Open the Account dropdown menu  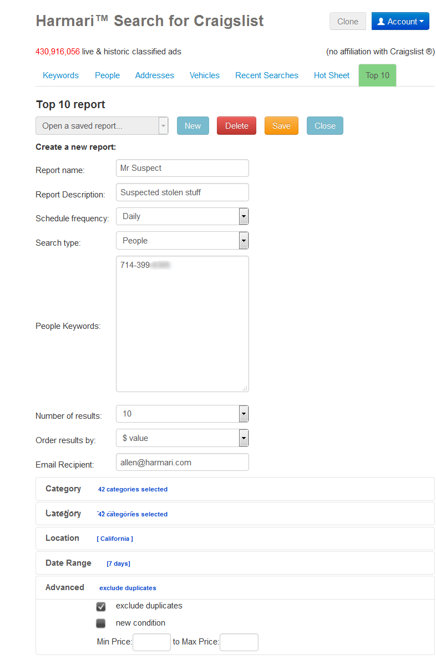click(x=400, y=21)
